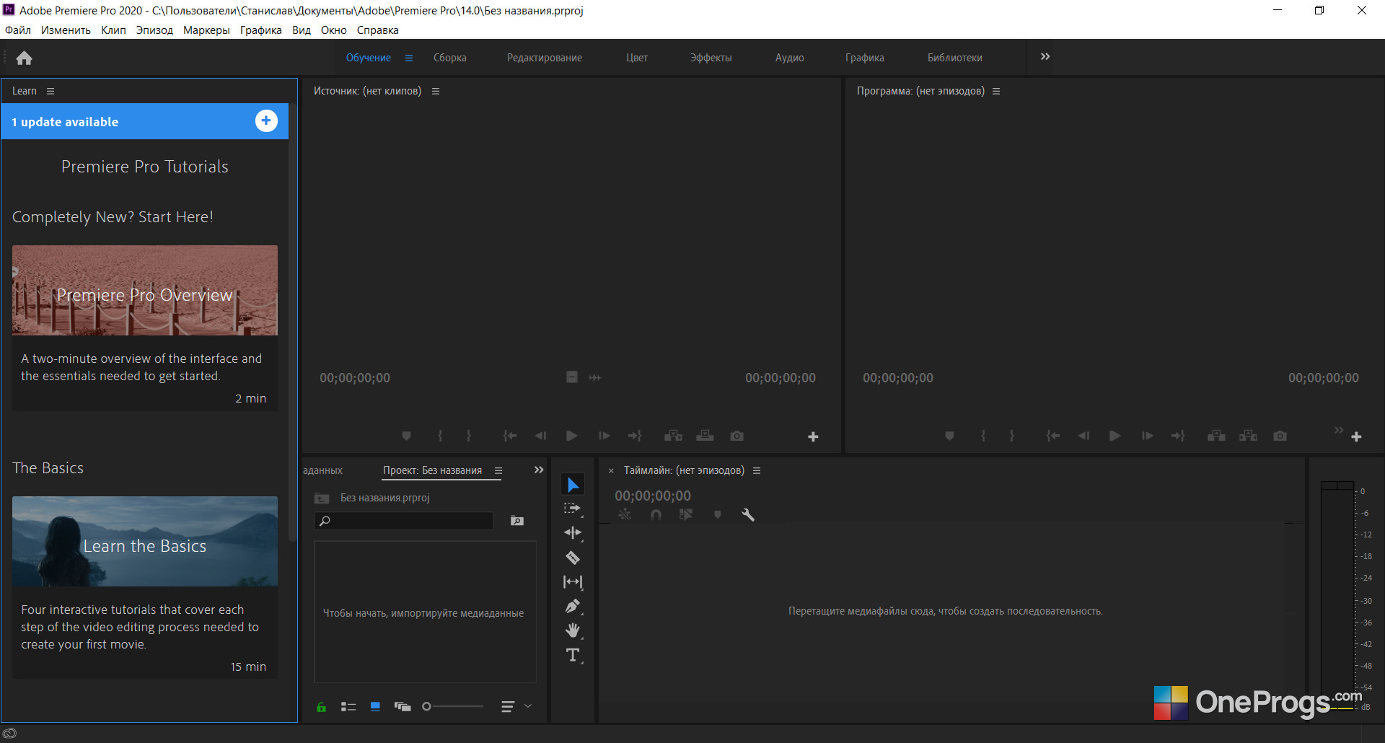Open the Learn panel menu
The width and height of the screenshot is (1385, 743).
pyautogui.click(x=50, y=91)
